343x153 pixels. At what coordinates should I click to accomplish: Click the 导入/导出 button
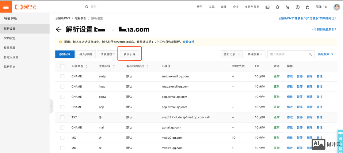[86, 54]
